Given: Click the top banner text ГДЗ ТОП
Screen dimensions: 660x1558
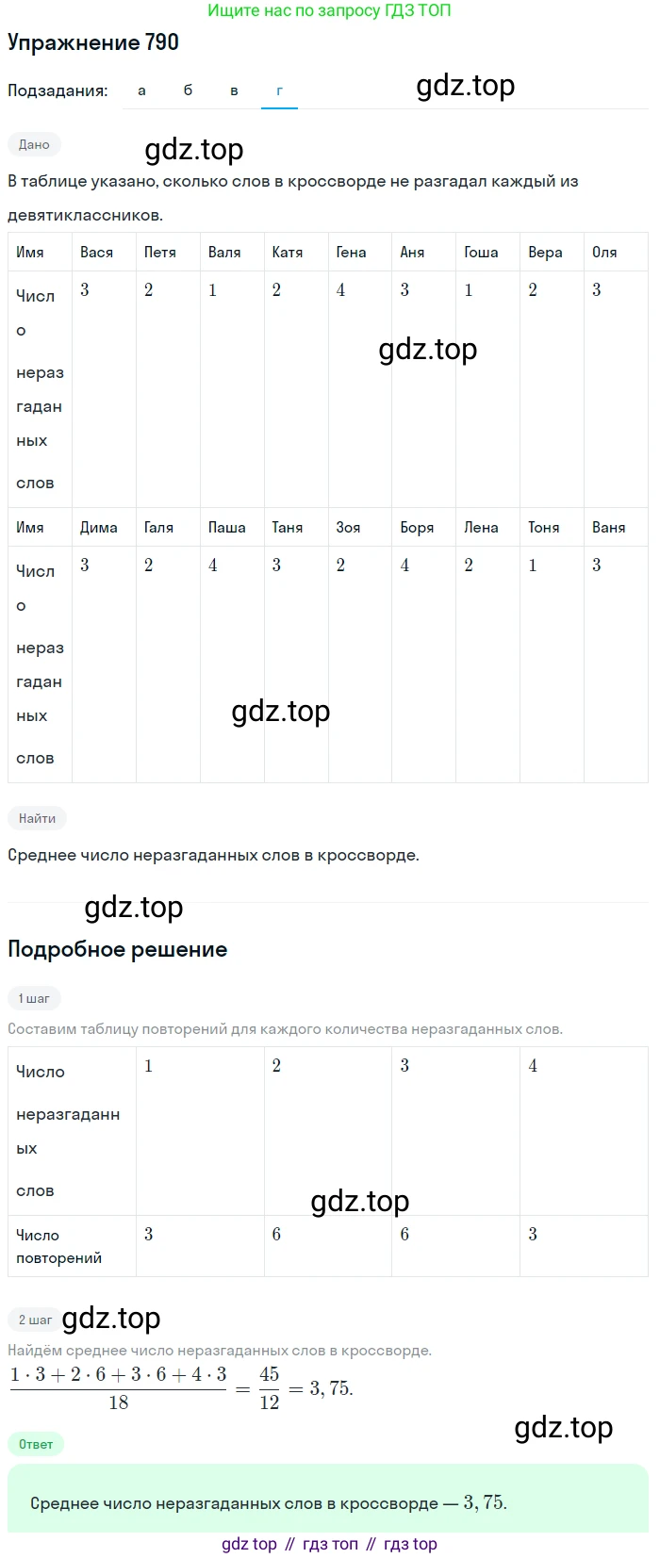Looking at the screenshot, I should pyautogui.click(x=329, y=11).
